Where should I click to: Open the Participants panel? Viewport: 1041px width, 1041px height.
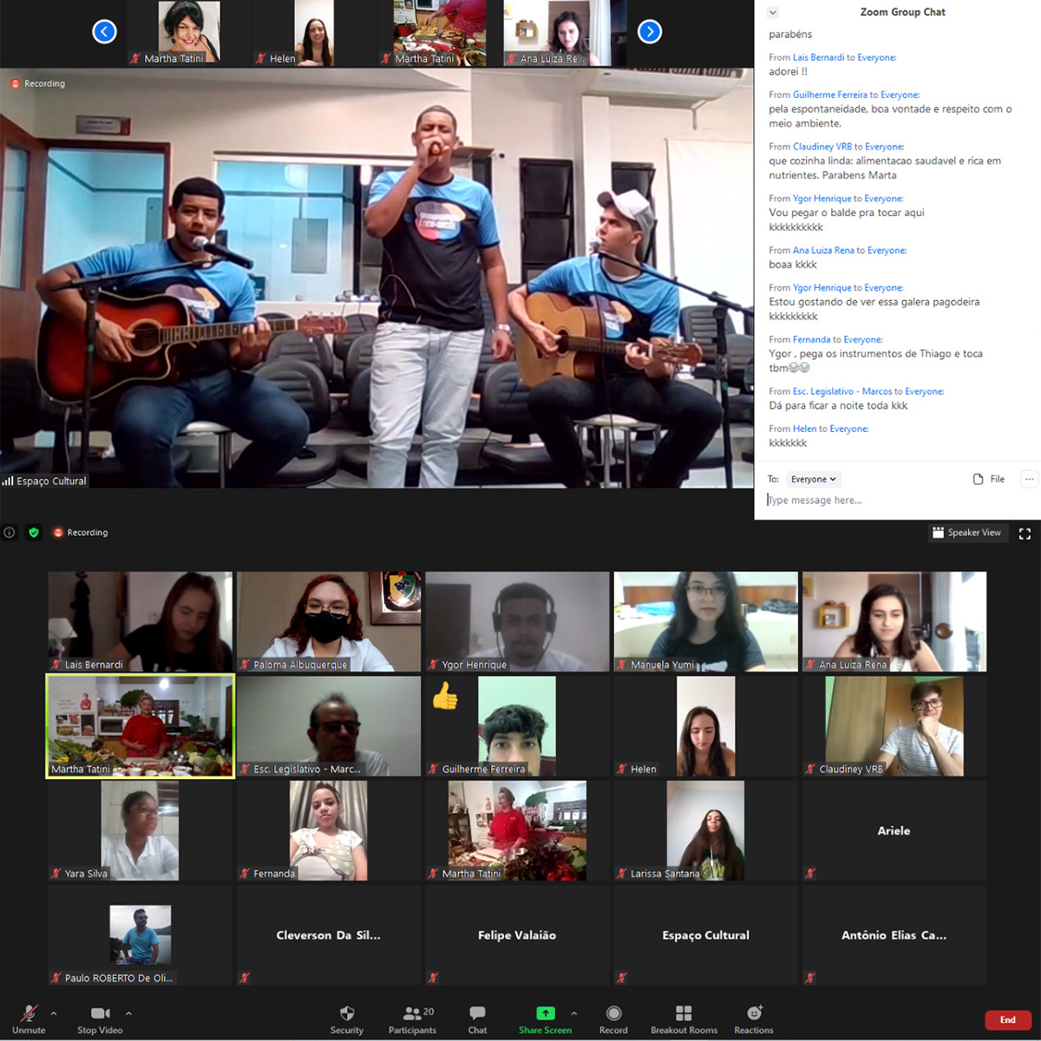[412, 1017]
